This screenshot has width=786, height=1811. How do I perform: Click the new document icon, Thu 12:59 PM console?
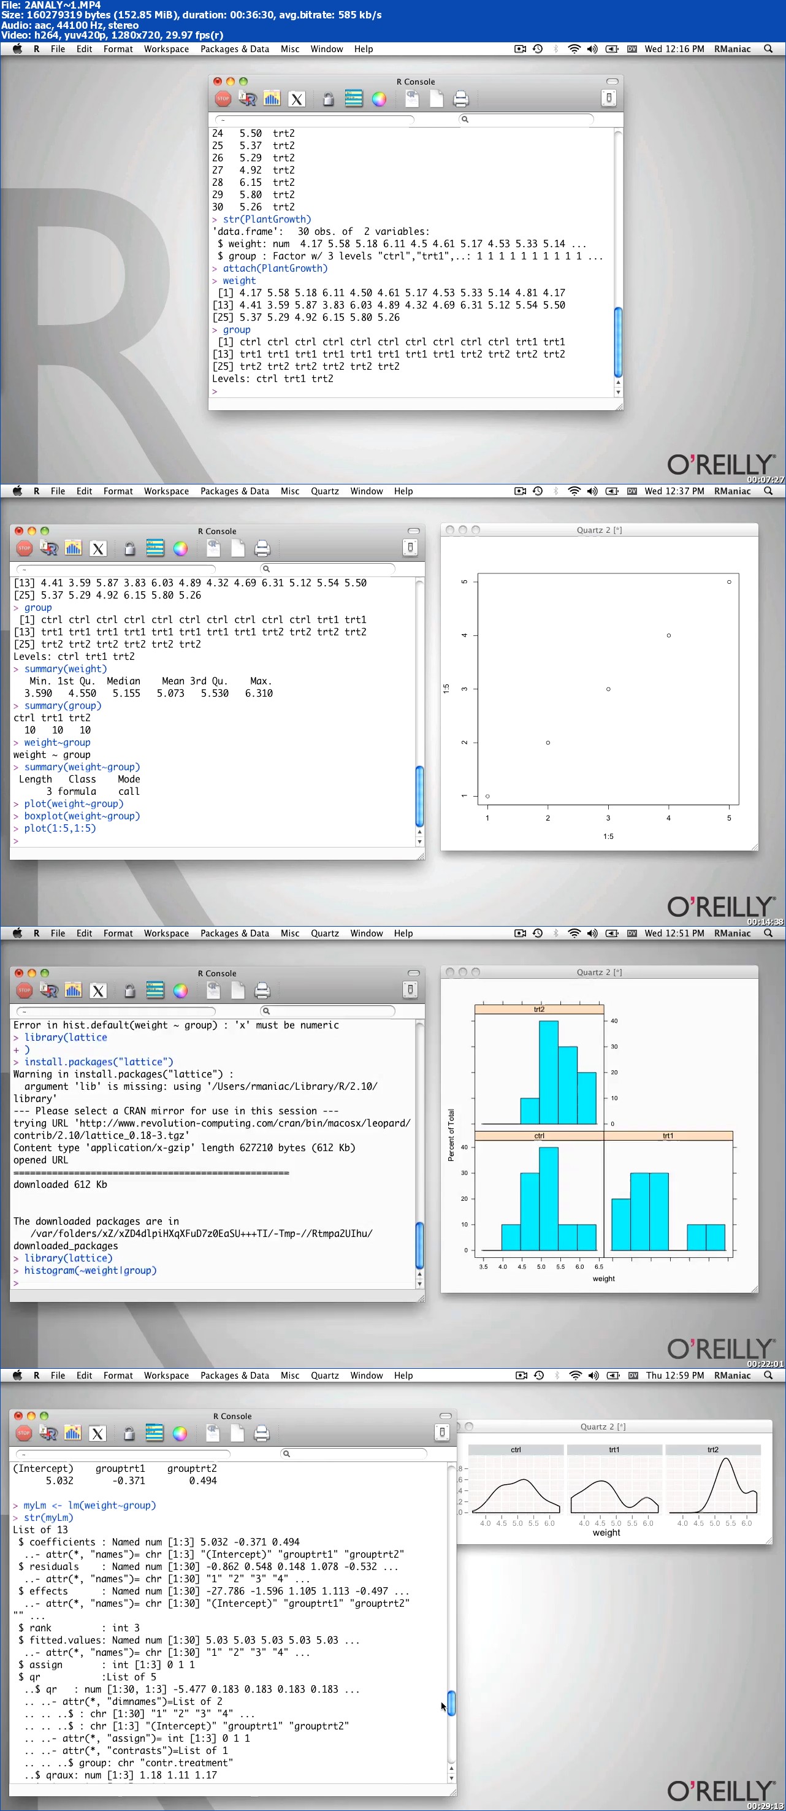click(238, 1433)
